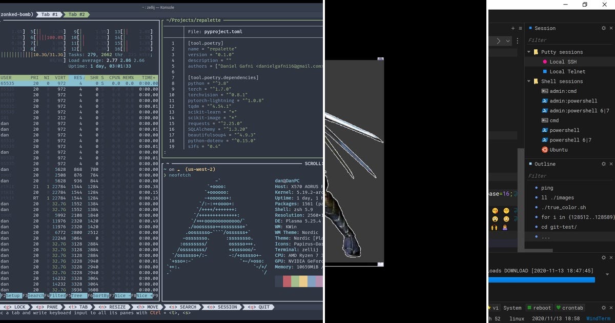615x323 pixels.
Task: Select the Local SSH session
Action: click(564, 62)
